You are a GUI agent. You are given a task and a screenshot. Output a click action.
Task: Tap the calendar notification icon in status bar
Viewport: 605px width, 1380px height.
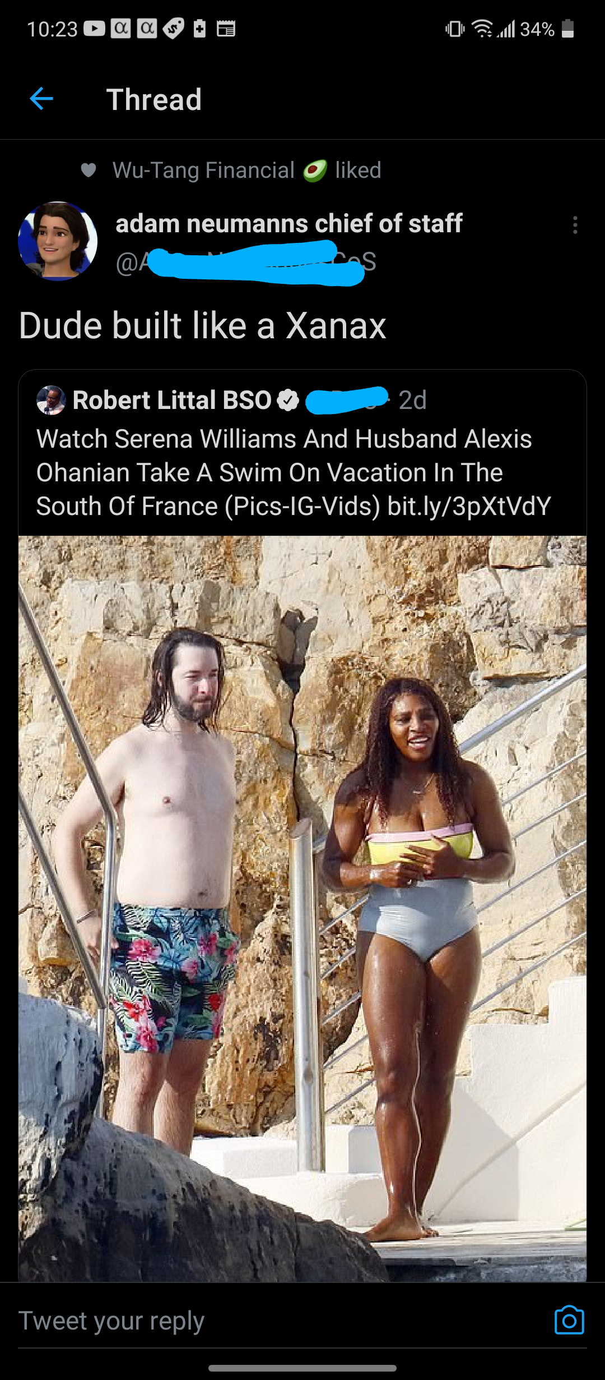click(226, 29)
